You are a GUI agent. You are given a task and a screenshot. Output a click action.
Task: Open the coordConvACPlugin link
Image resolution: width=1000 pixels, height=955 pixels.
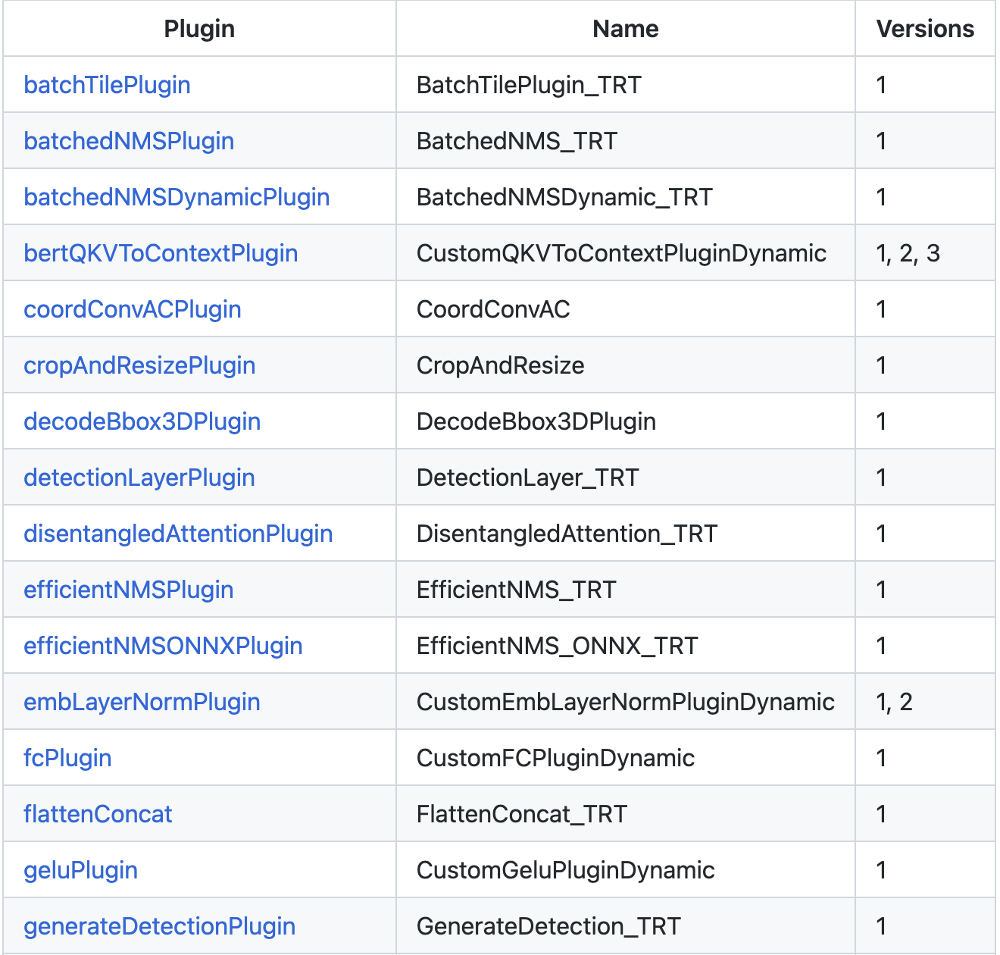pyautogui.click(x=133, y=309)
